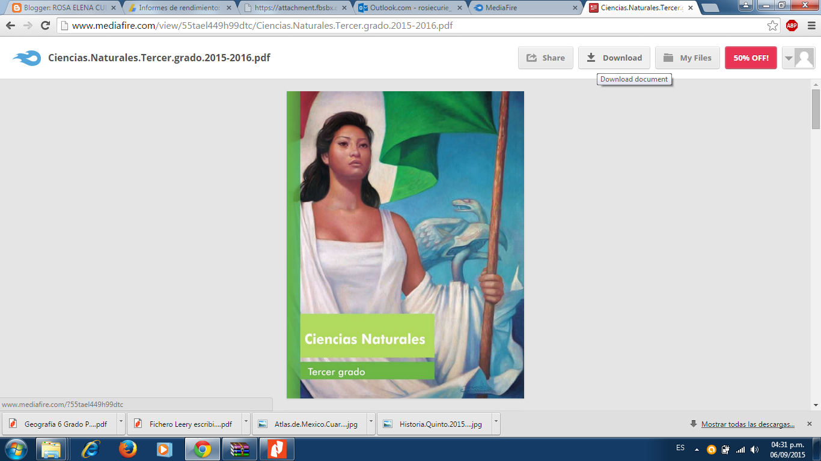Launch Firefox from taskbar

[127, 449]
